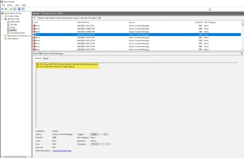This screenshot has height=158, width=244.
Task: Open the Action menu
Action: pos(10,5)
